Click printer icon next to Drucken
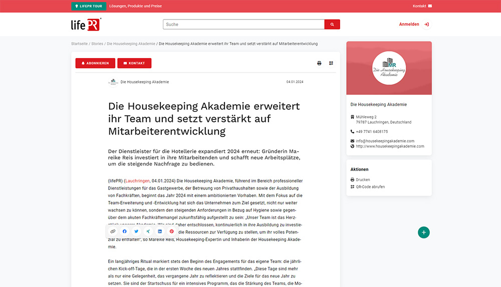Viewport: 501px width, 287px height. pos(352,180)
